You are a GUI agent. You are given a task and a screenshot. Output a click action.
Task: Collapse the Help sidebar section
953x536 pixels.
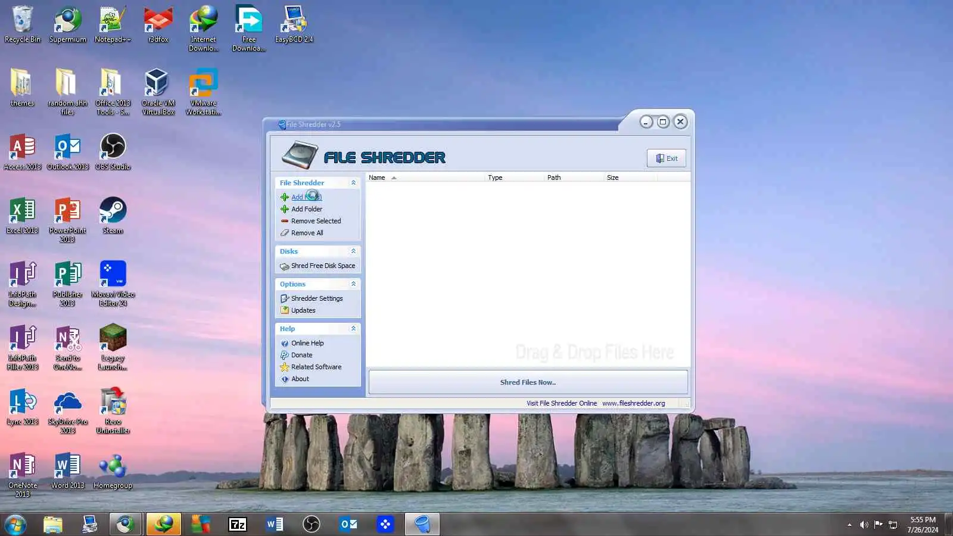click(x=353, y=329)
